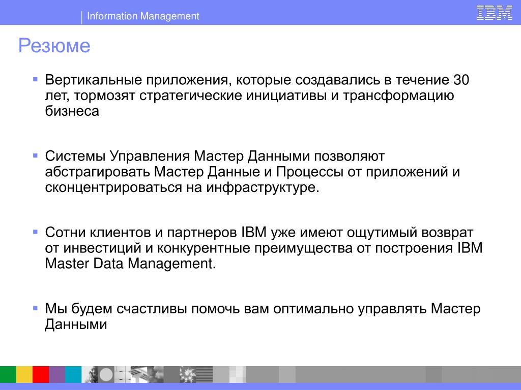Click the 'Master Data Management.' line
521x390 pixels.
130,264
